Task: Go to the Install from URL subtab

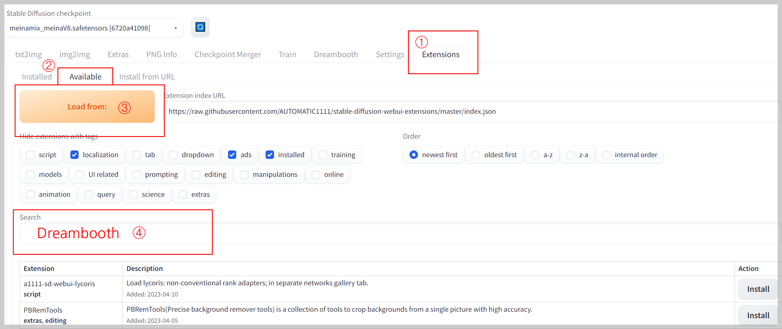Action: (x=147, y=77)
